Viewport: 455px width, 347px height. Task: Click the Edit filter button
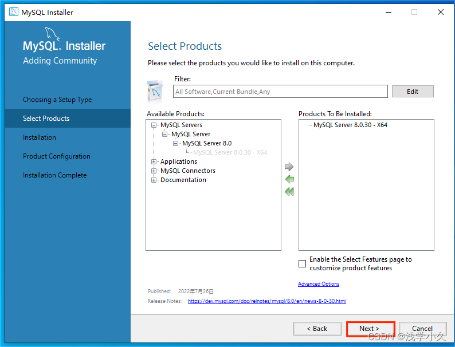pyautogui.click(x=413, y=92)
